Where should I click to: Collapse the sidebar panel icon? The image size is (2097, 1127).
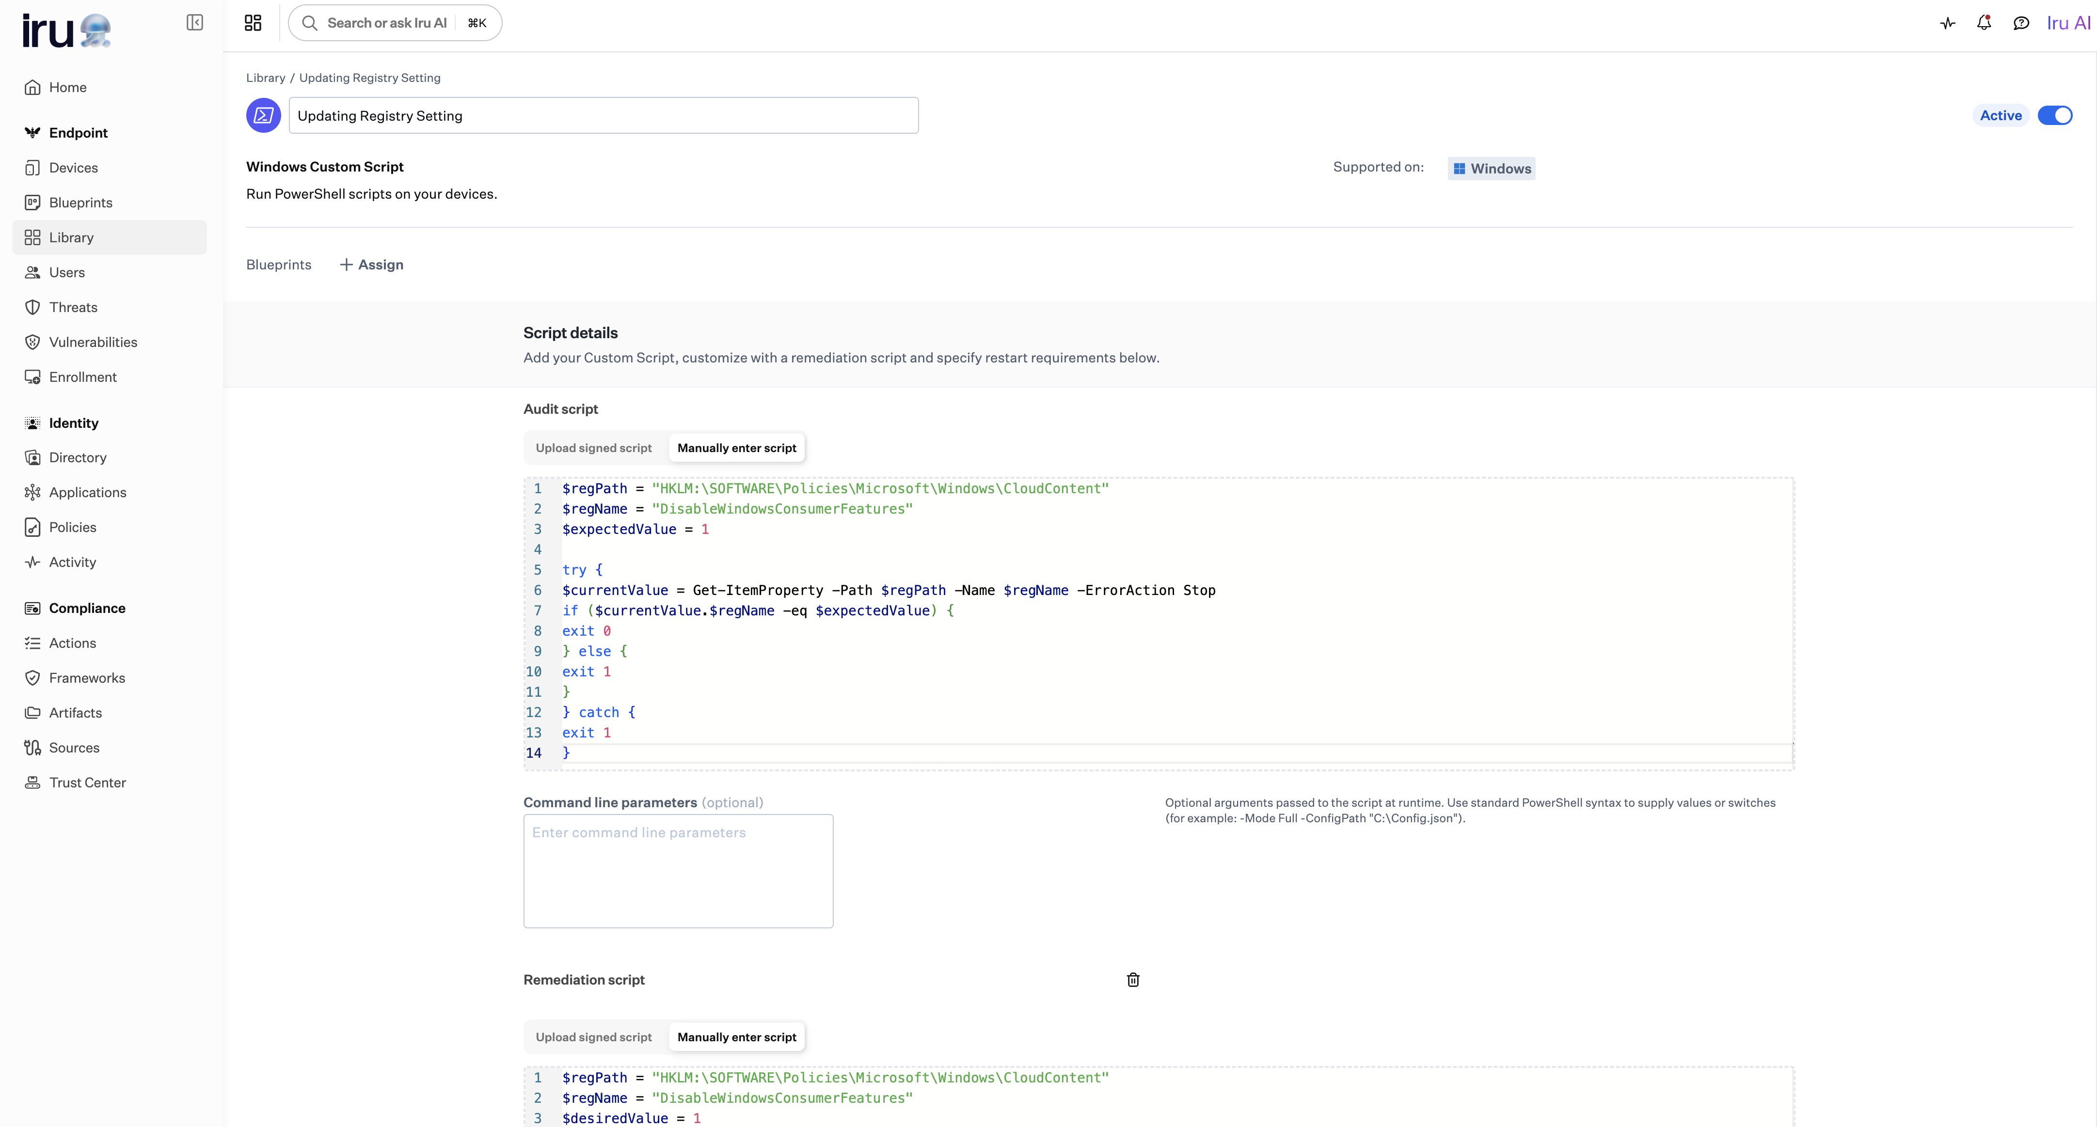coord(194,22)
